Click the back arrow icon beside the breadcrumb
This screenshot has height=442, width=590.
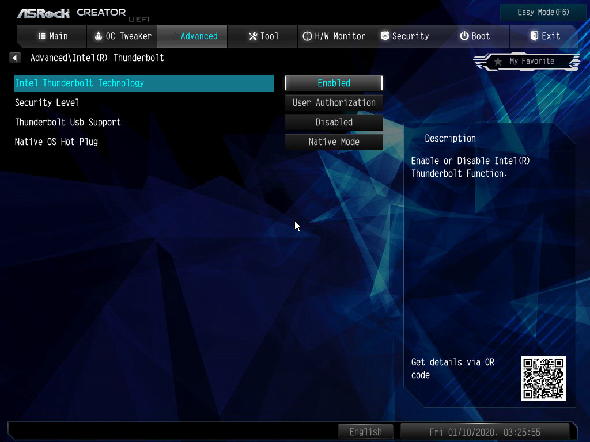[16, 58]
